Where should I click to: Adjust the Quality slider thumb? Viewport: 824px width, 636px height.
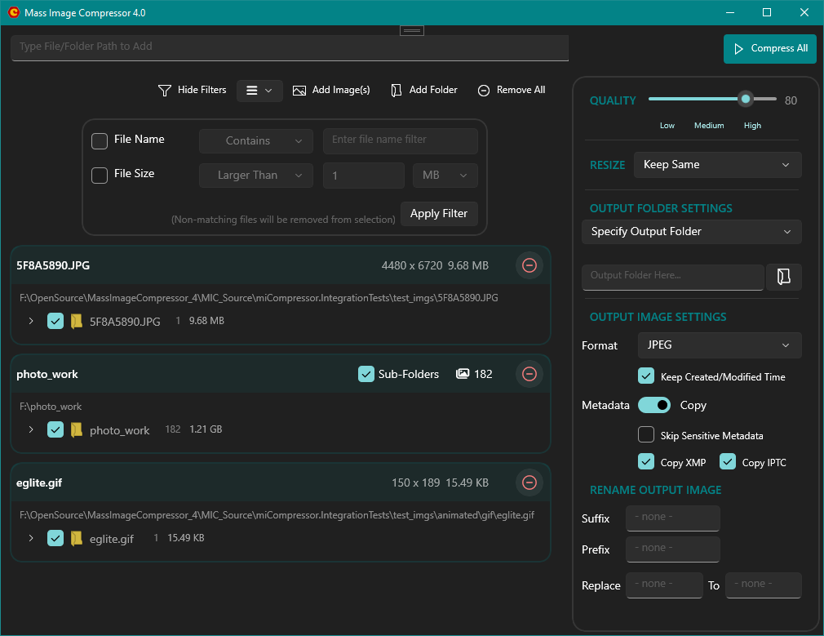(745, 99)
